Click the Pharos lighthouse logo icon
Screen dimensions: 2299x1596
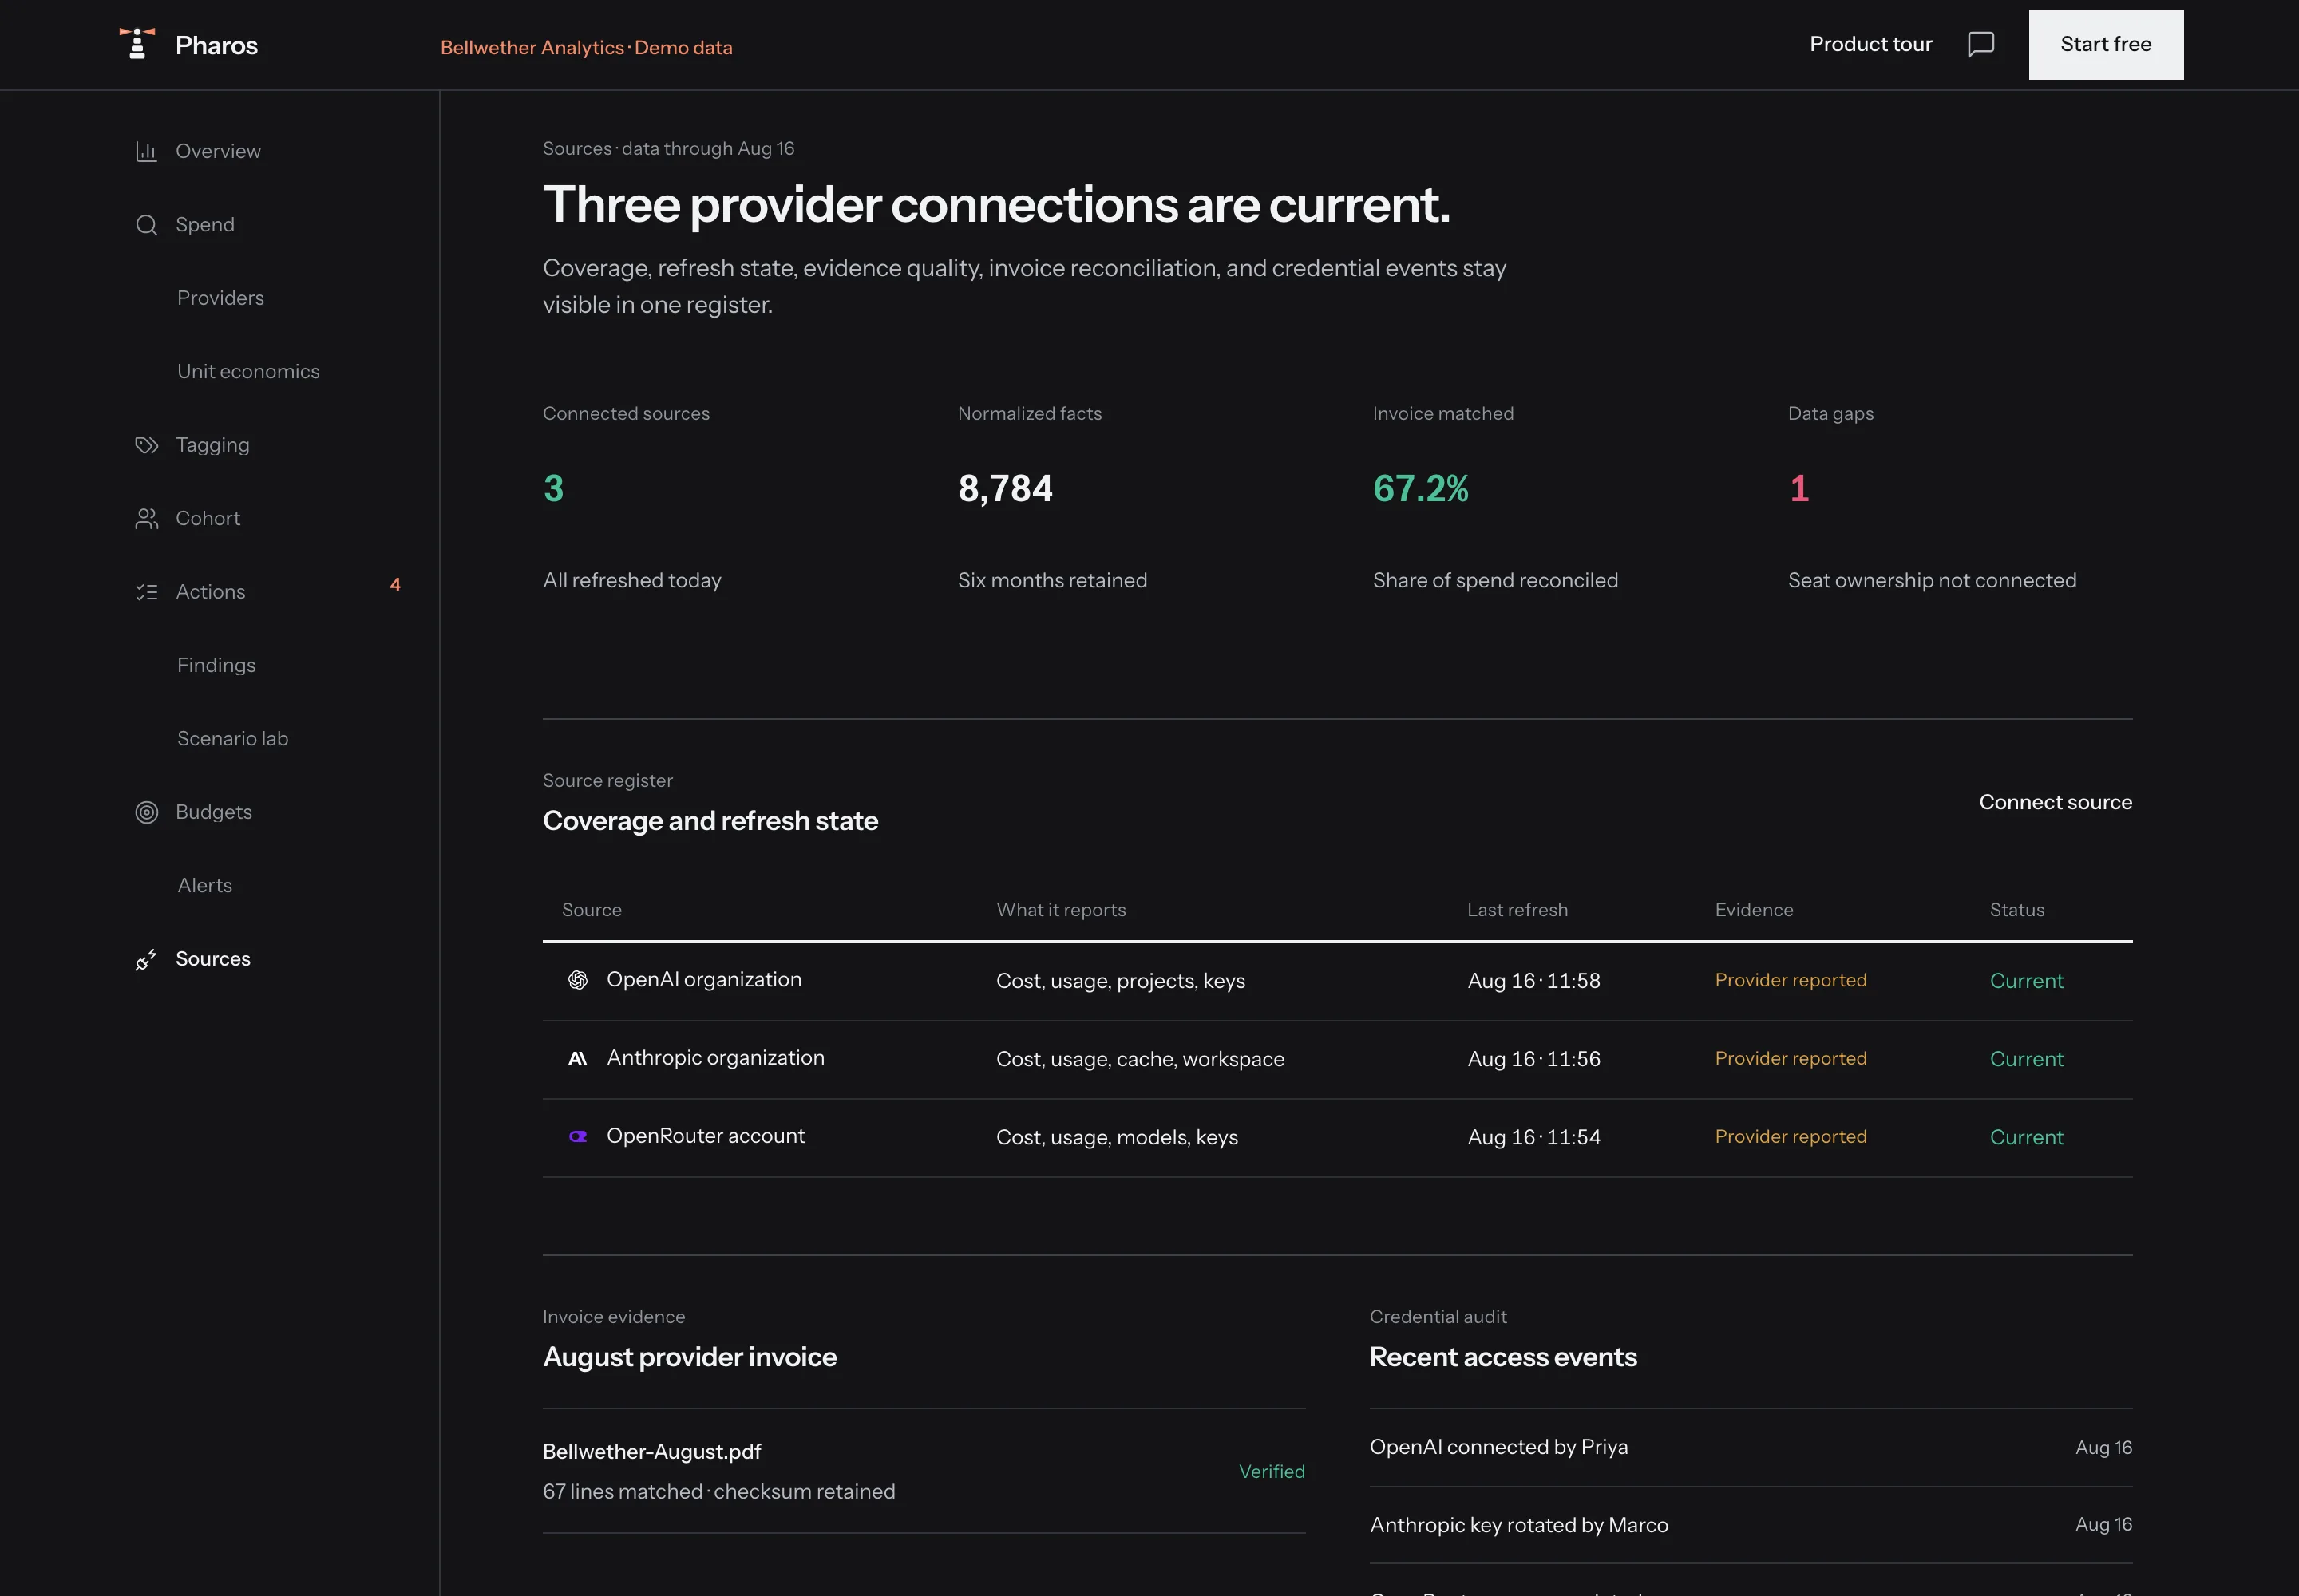tap(137, 44)
